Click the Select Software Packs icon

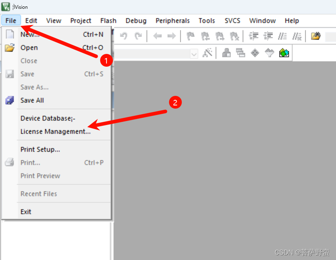point(270,53)
